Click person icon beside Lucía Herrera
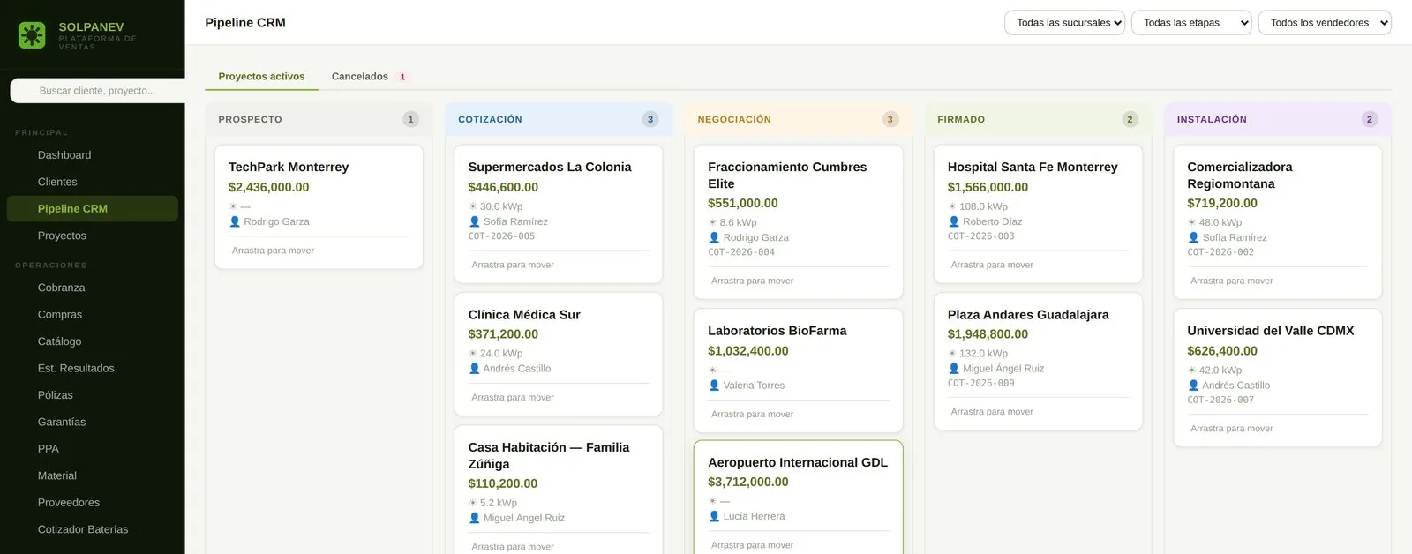The image size is (1412, 554). coord(715,516)
